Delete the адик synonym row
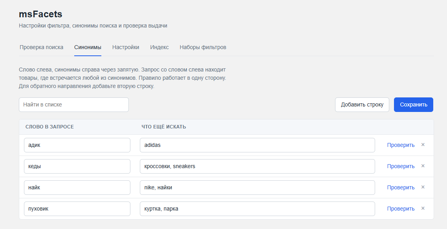Screen dimensions: 447x229 (x=423, y=145)
